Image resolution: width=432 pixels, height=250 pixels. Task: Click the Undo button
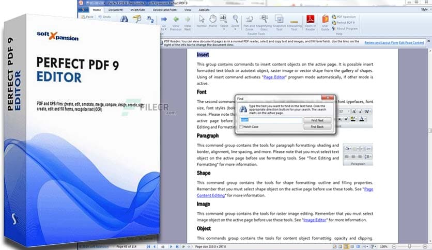[104, 17]
